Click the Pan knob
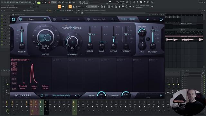206x116 pixels. (142, 45)
